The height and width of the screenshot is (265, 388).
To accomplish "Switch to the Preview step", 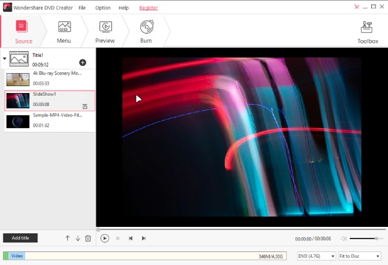I will [105, 32].
